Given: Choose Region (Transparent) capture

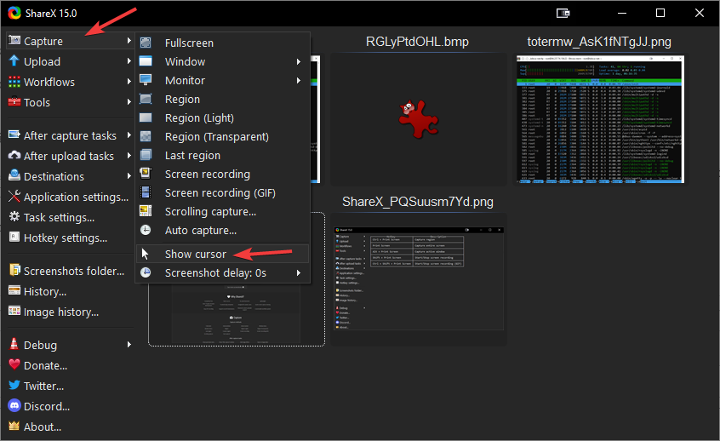Looking at the screenshot, I should pyautogui.click(x=217, y=137).
